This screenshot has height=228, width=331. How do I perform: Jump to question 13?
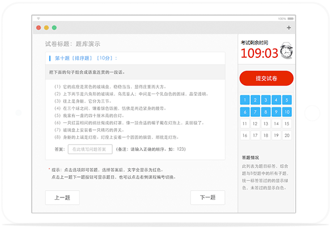tap(266, 124)
